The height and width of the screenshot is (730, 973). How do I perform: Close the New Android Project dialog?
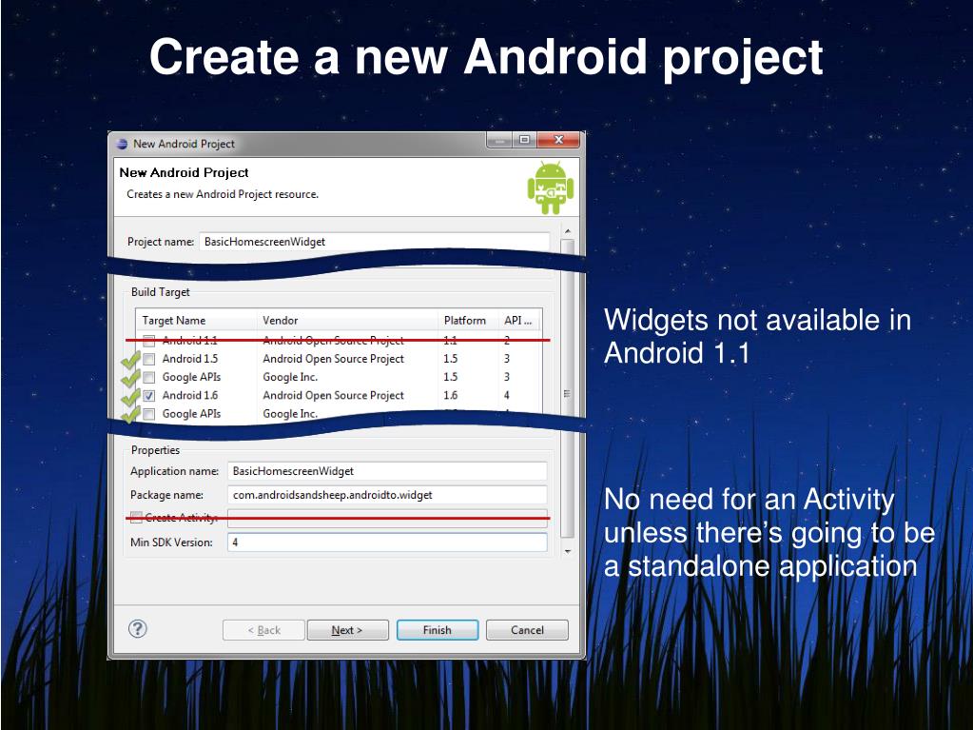(x=558, y=140)
